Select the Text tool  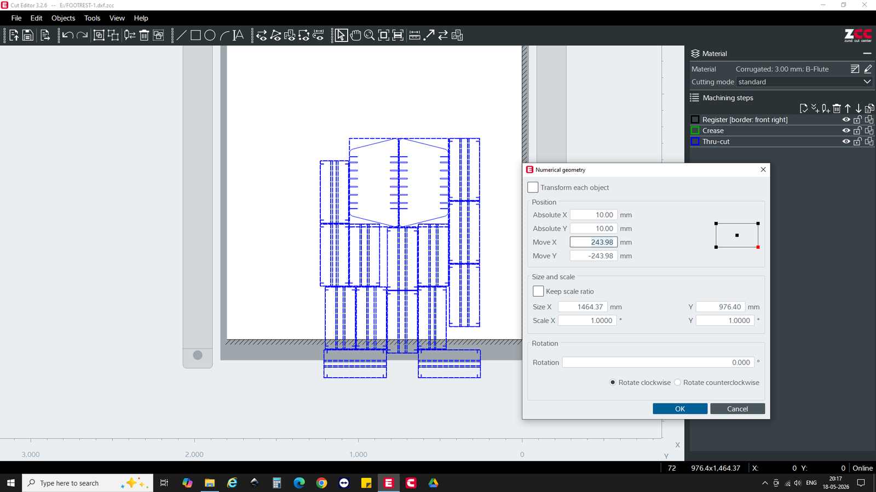[x=238, y=36]
